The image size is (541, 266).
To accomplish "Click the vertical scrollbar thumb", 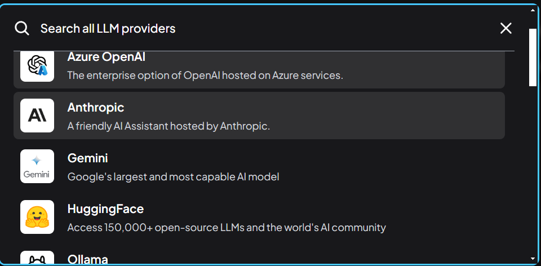I will click(x=533, y=57).
